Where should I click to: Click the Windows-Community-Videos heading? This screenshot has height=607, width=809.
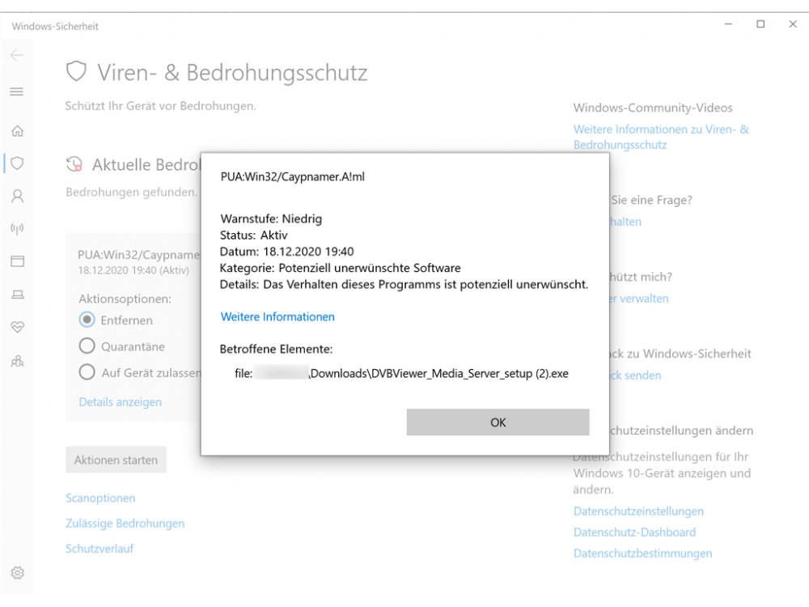[653, 108]
